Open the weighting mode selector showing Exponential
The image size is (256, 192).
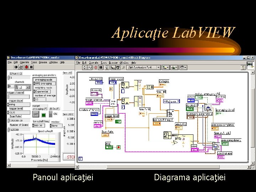42,92
